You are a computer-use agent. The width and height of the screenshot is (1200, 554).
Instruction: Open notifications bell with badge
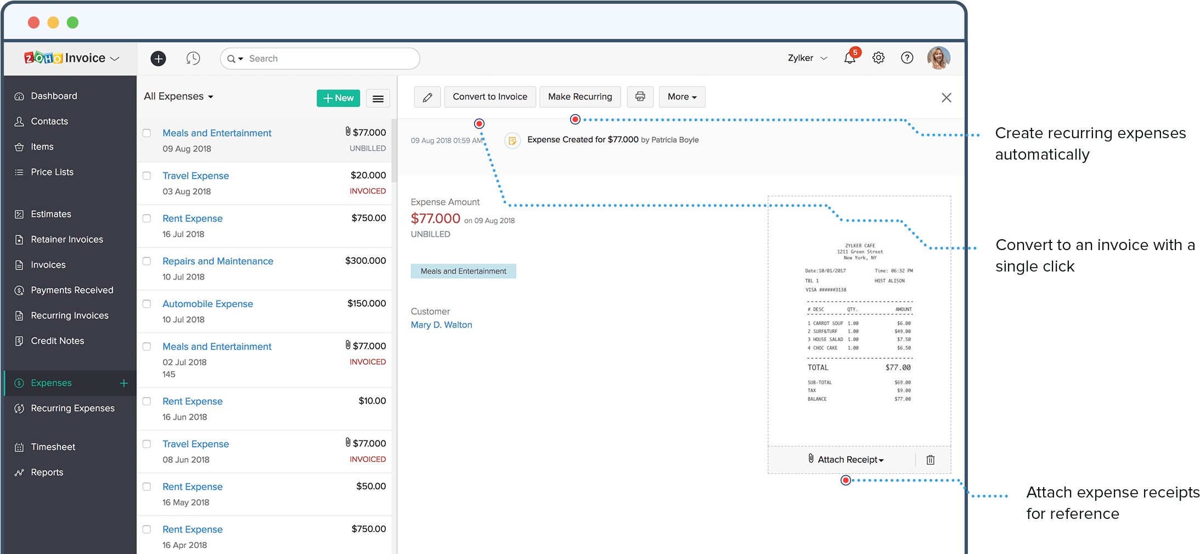tap(850, 57)
